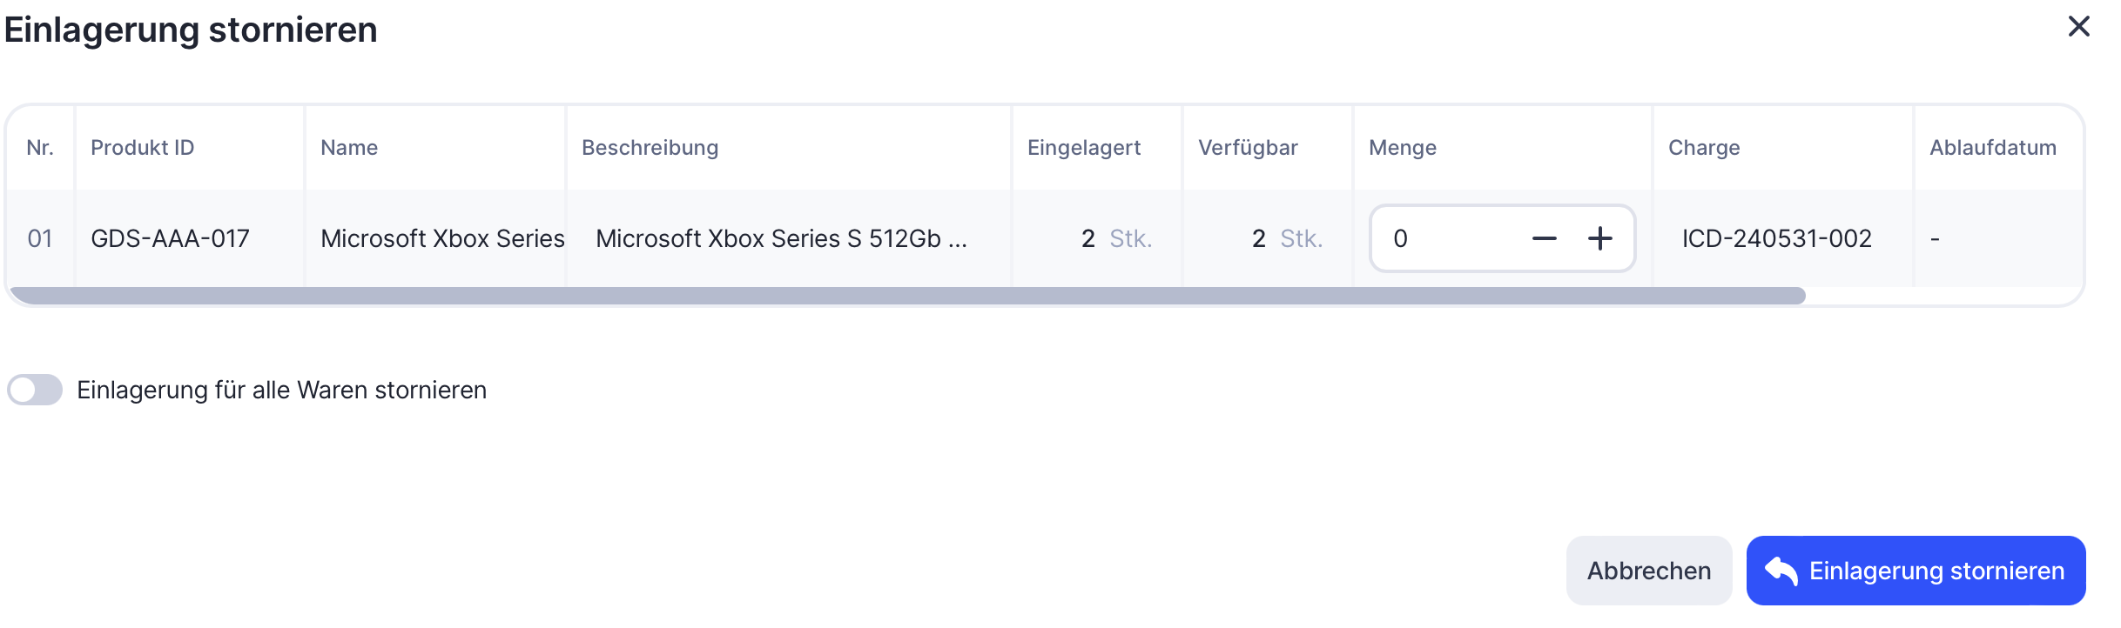
Task: Confirm with the blue Einlagerung stornieren button
Action: (1916, 571)
